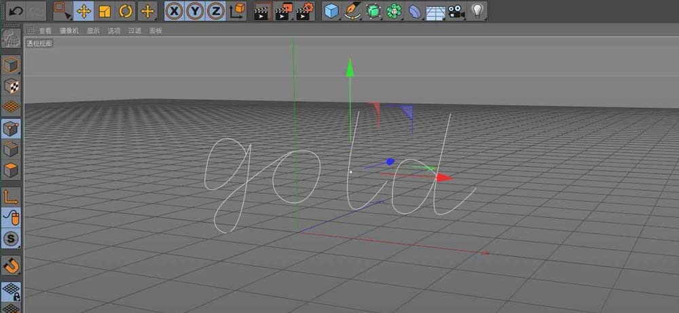
Task: Click the Undo arrow button
Action: point(15,11)
